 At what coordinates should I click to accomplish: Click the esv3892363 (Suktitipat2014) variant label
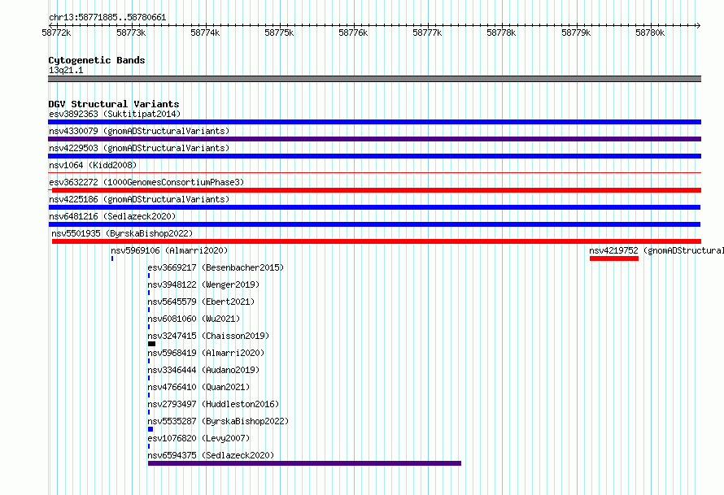click(115, 114)
